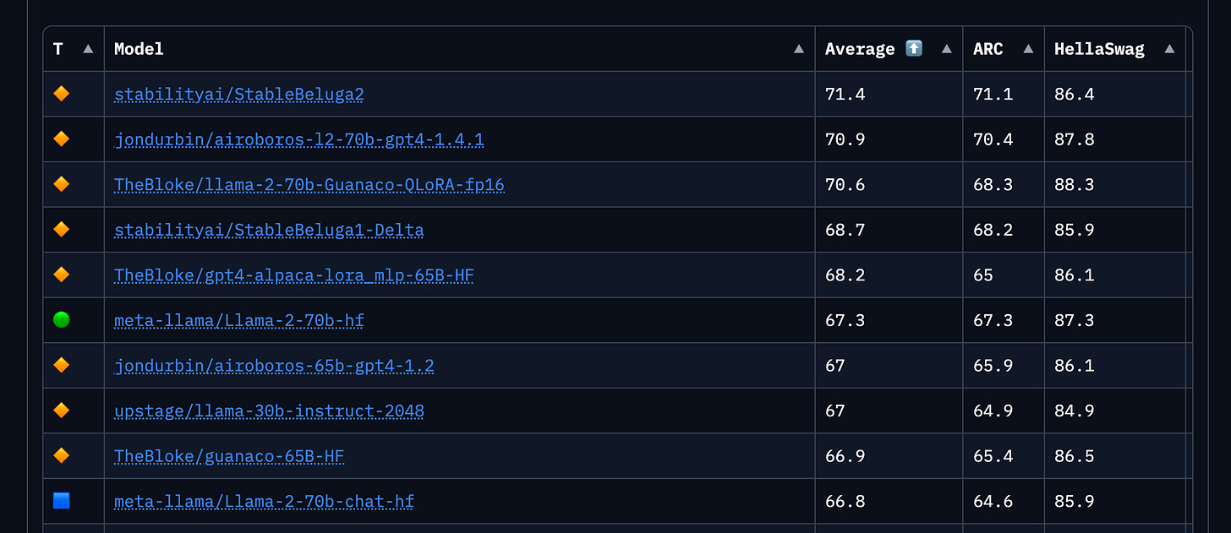Select the HellaSwag value 84.9
The height and width of the screenshot is (533, 1231).
coord(1075,411)
